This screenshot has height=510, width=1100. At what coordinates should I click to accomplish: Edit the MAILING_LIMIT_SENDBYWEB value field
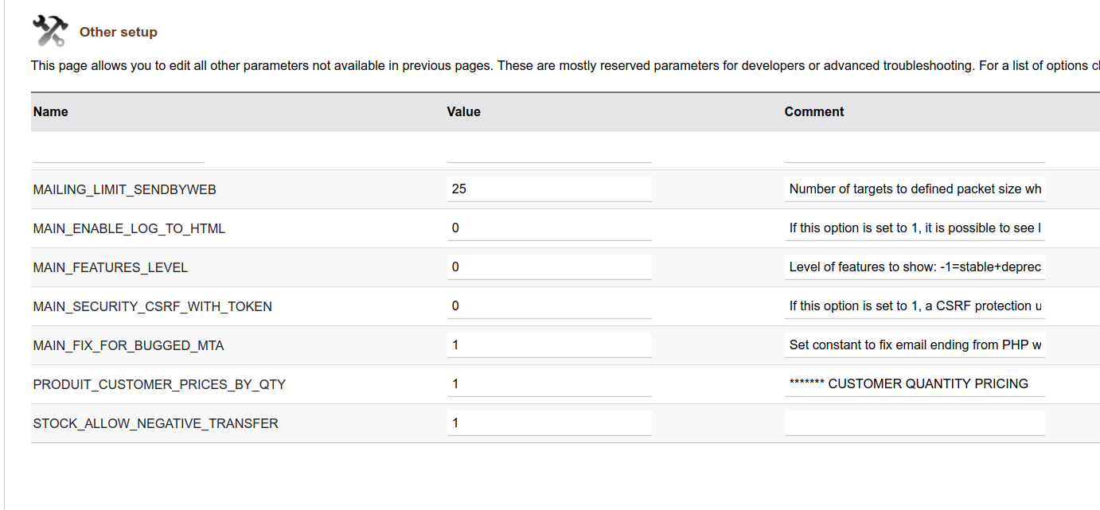point(549,189)
